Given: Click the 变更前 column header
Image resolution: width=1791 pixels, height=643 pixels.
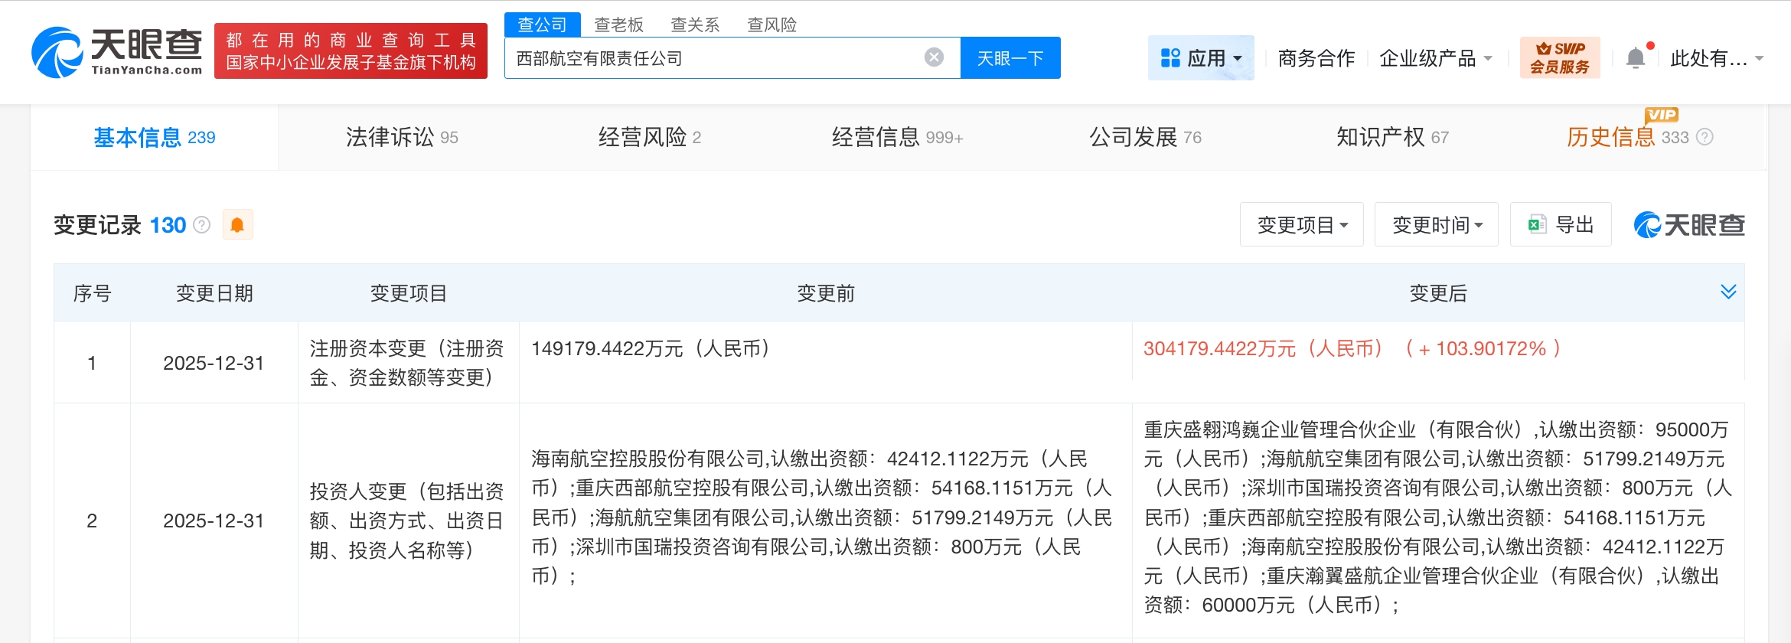Looking at the screenshot, I should (826, 293).
